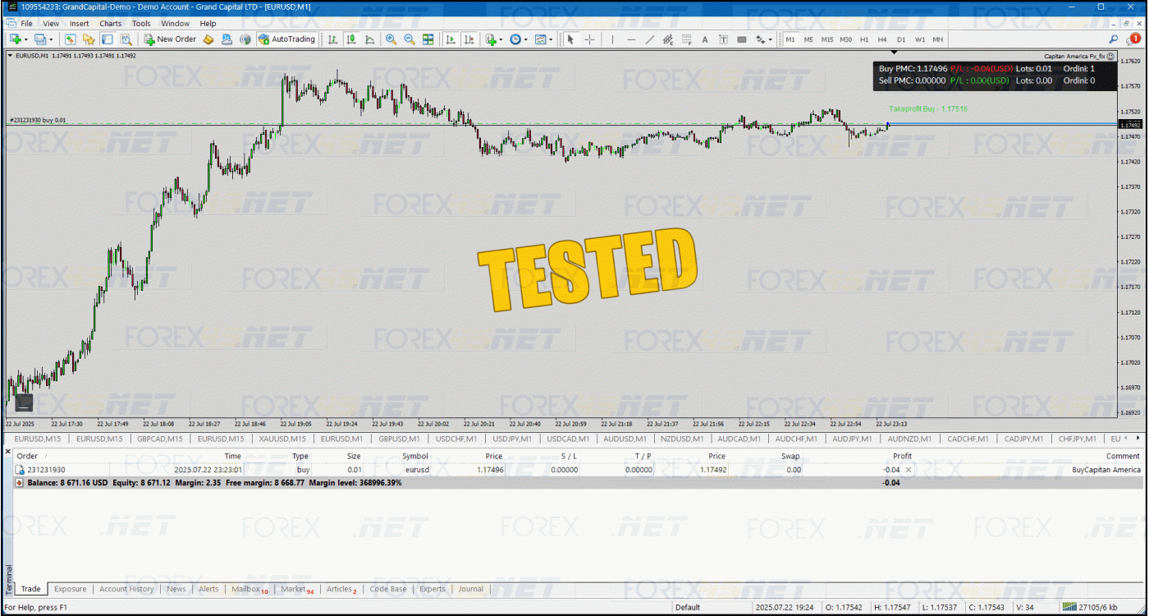Draw a trendline with the toolbar tool
Screen dimensions: 1149x616
649,39
